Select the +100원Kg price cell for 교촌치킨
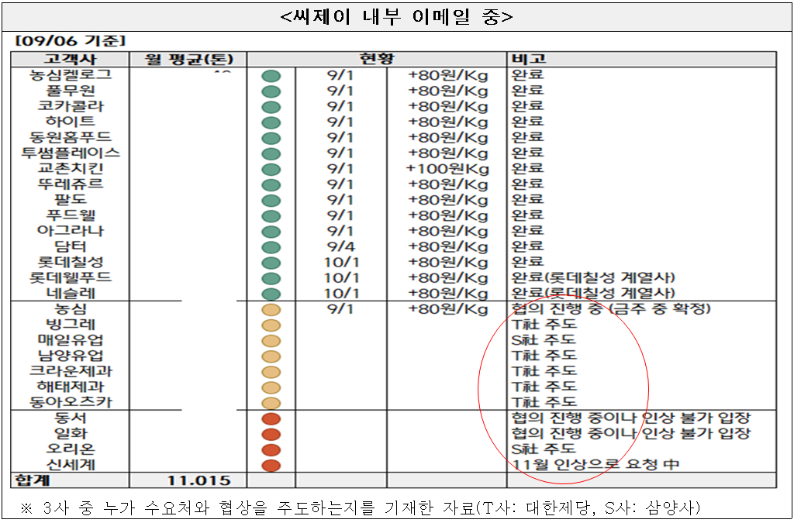The image size is (794, 523). pos(447,168)
